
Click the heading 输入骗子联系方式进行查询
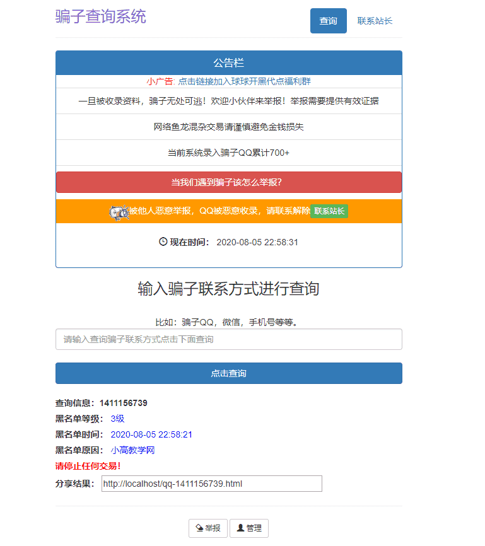click(228, 289)
